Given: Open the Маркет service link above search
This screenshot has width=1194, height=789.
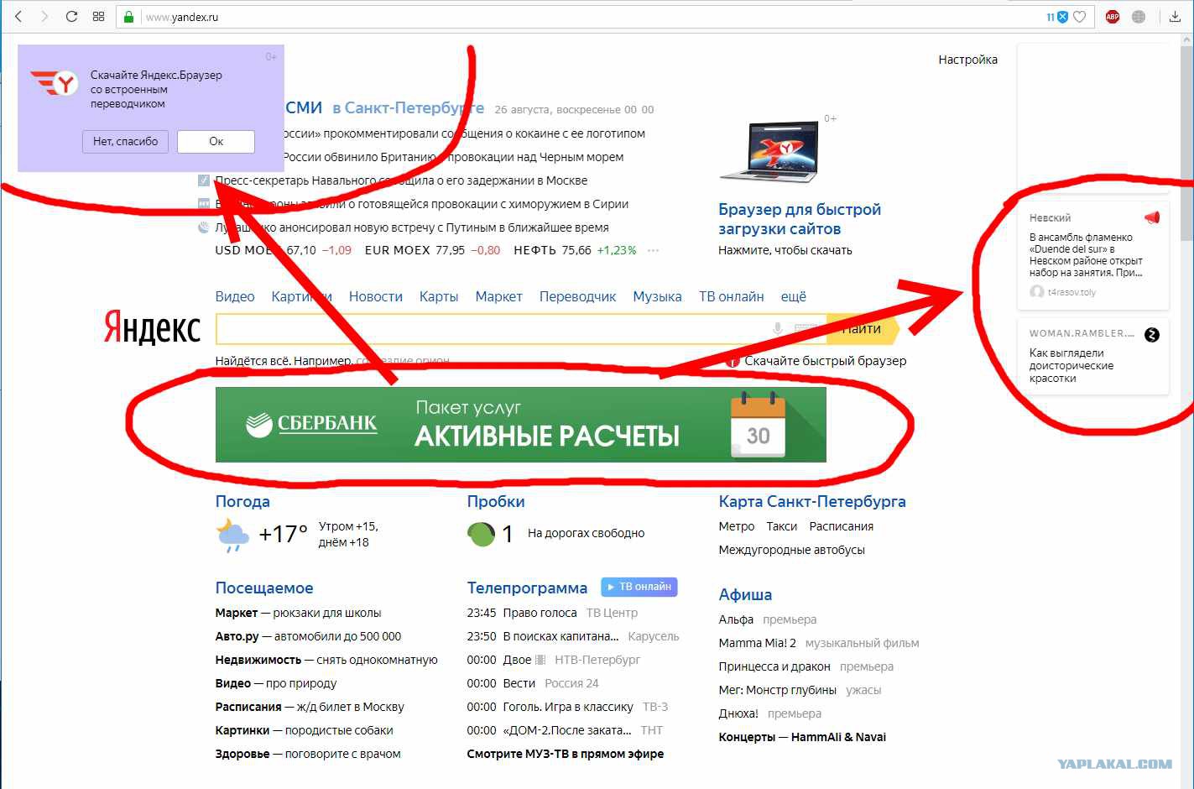Looking at the screenshot, I should point(498,296).
